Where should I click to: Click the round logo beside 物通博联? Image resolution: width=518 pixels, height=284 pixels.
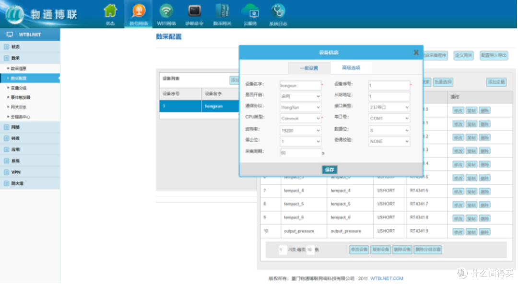coord(14,14)
